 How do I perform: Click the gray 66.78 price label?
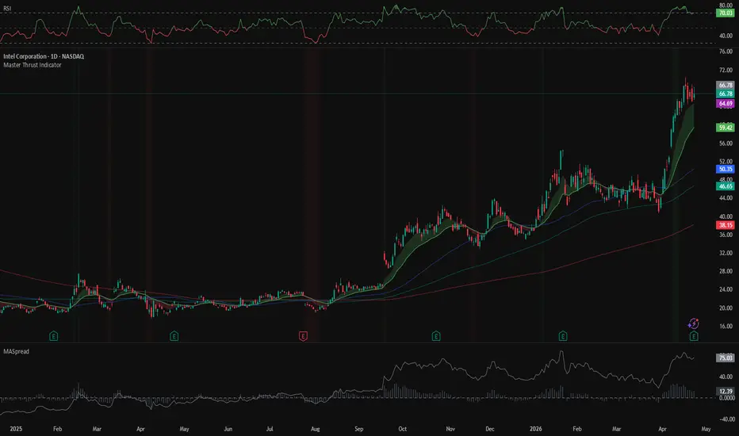(726, 86)
